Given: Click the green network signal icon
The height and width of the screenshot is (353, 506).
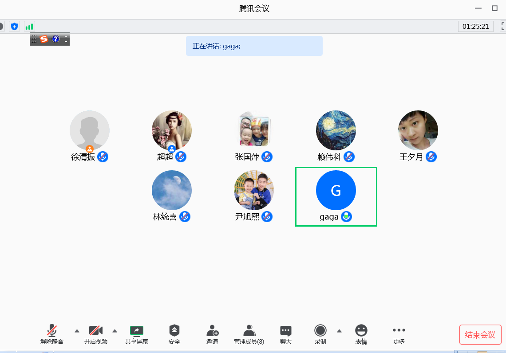Looking at the screenshot, I should (29, 27).
